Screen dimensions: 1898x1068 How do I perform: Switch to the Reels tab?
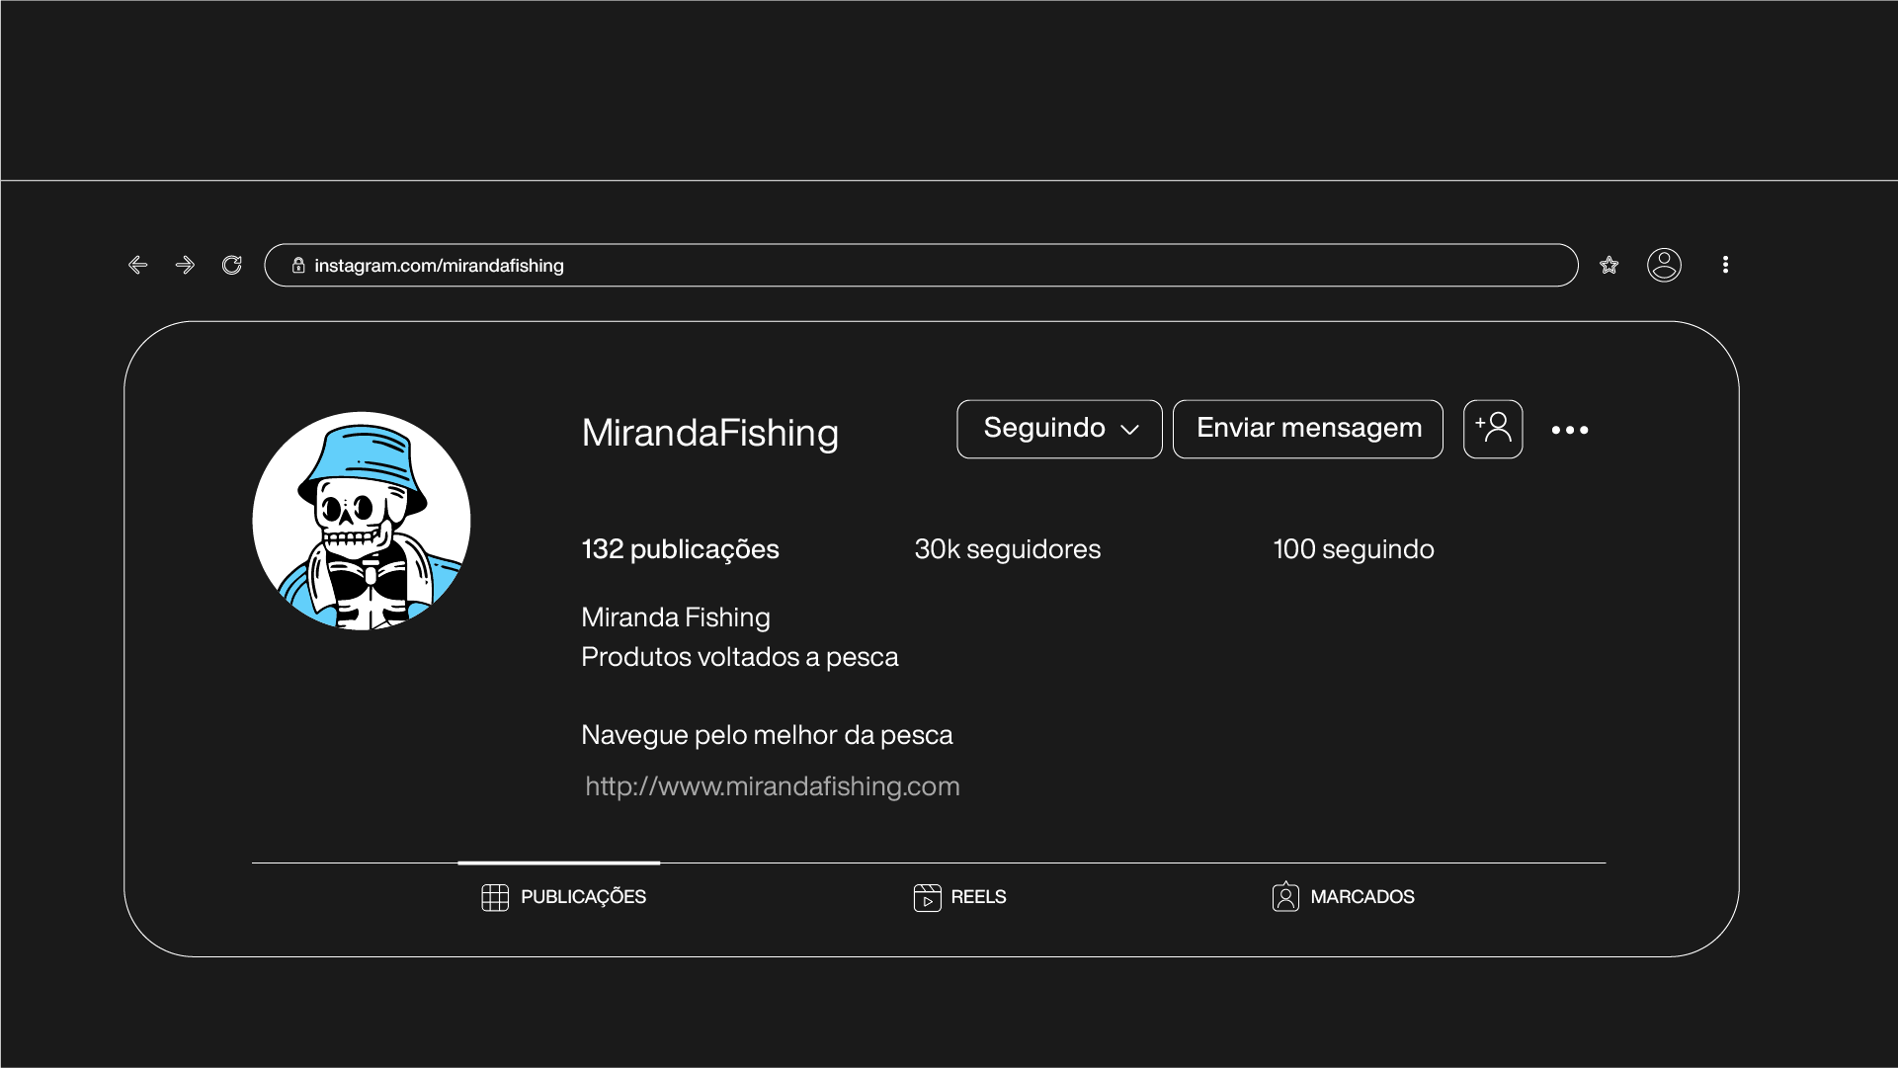point(959,897)
